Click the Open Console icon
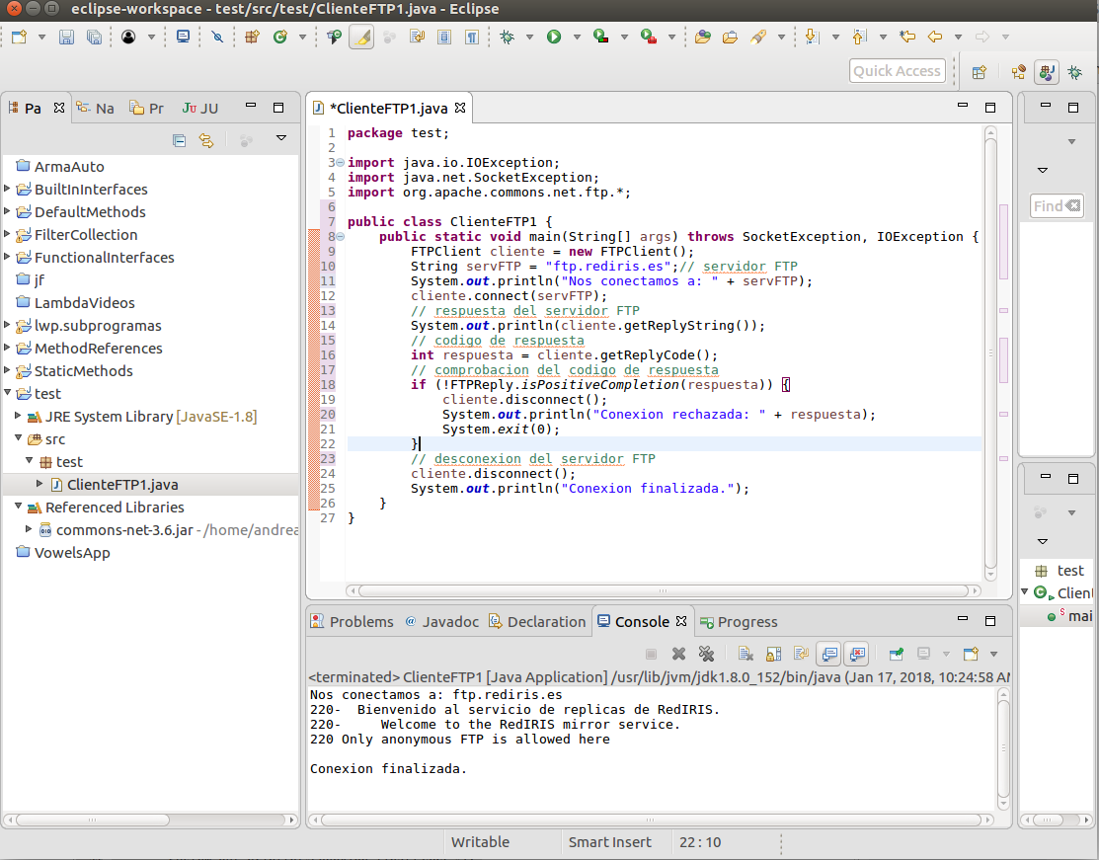Image resolution: width=1099 pixels, height=860 pixels. click(971, 654)
